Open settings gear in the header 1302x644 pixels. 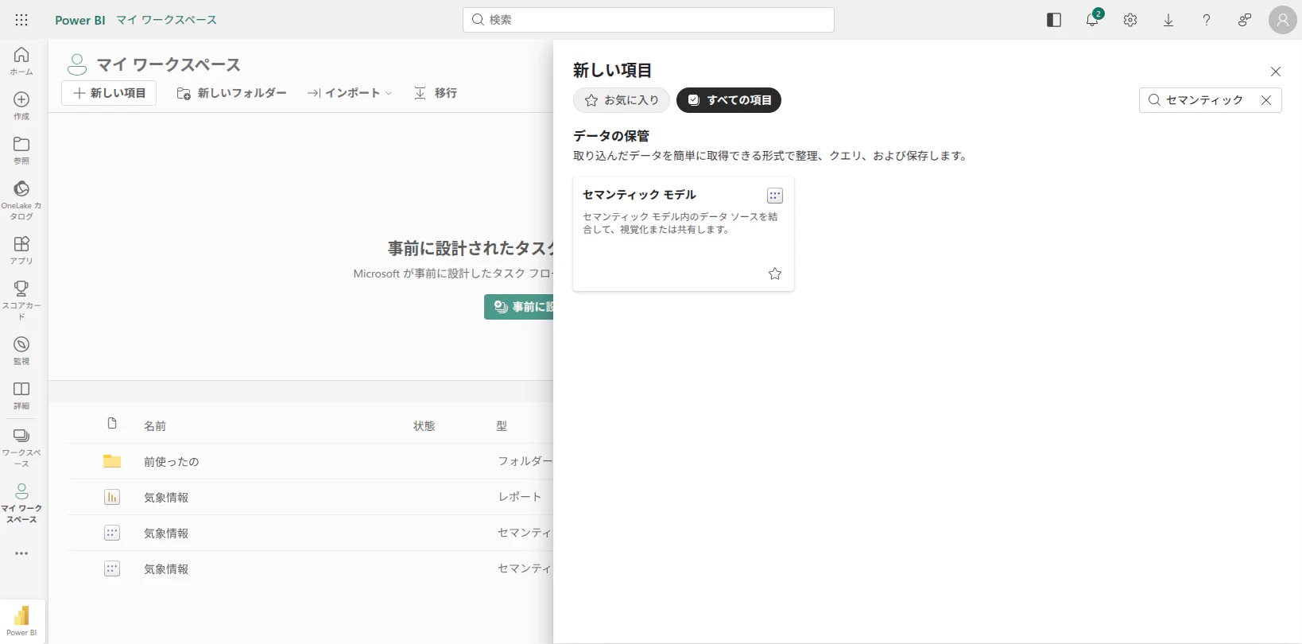[1130, 20]
